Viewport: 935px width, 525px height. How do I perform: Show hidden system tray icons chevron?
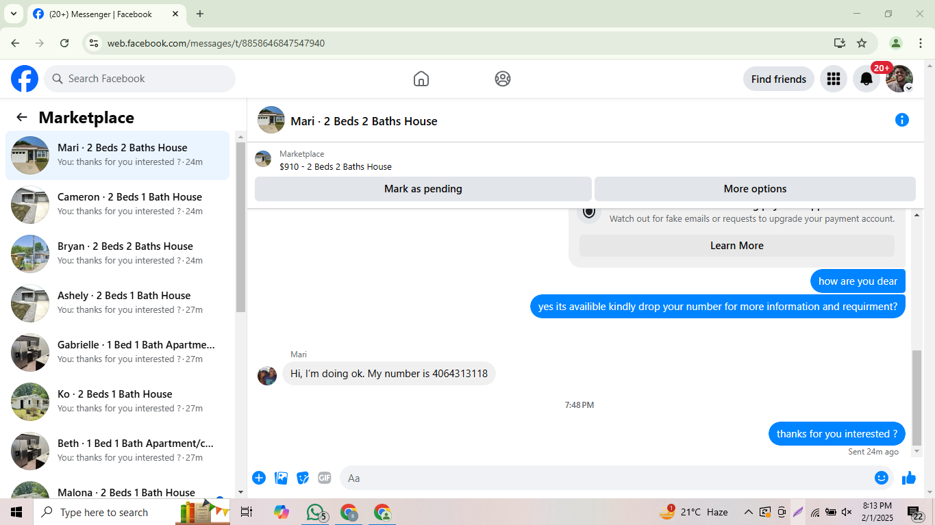coord(748,512)
